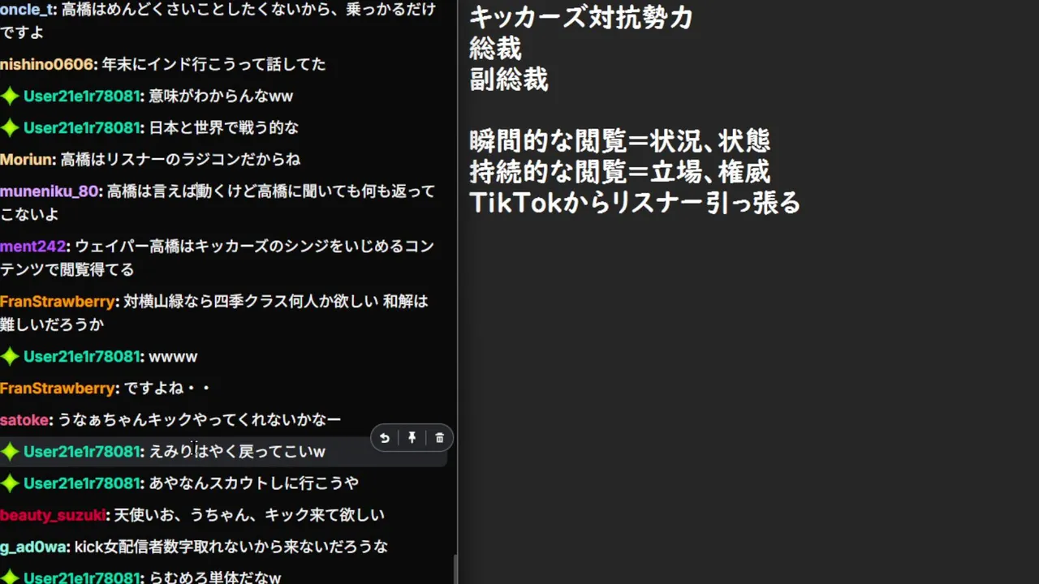Viewport: 1039px width, 584px height.
Task: Click note line TikTokからリスナー引っ張る
Action: pyautogui.click(x=635, y=203)
